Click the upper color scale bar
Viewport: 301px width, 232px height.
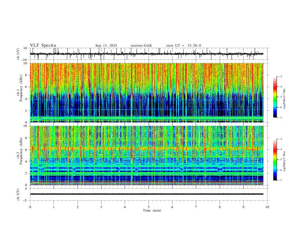(275, 97)
